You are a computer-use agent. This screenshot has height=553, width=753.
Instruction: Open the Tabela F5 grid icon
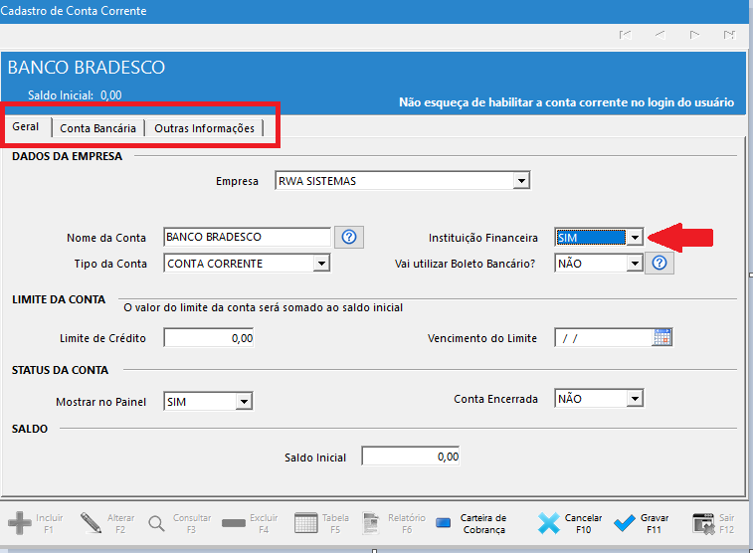click(x=306, y=523)
